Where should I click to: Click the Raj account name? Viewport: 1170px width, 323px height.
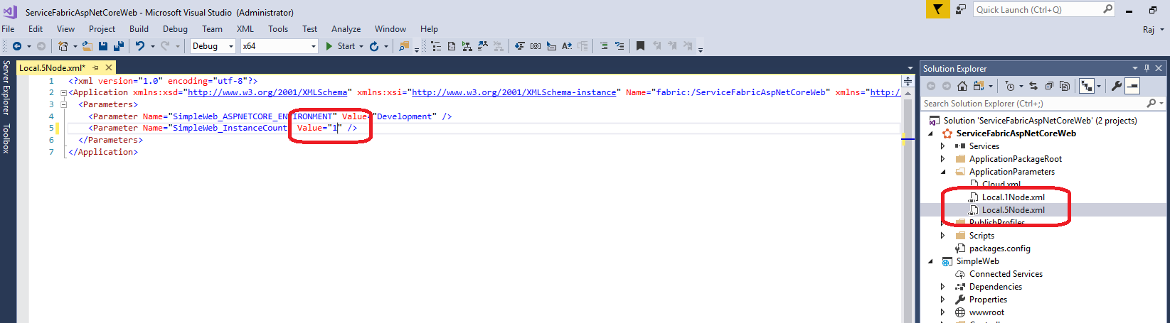[x=1149, y=29]
